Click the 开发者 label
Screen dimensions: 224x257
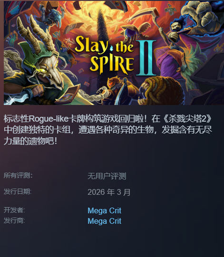[14, 210]
